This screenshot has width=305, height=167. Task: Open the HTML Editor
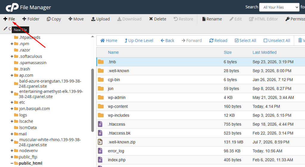(264, 19)
